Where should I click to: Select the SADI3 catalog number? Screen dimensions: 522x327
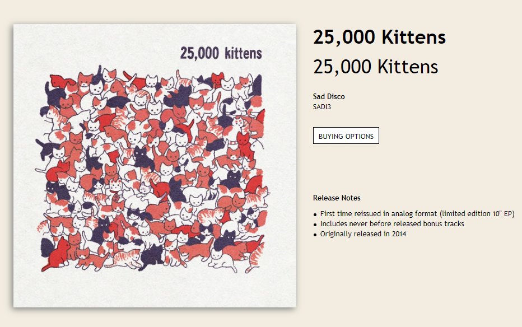(322, 107)
